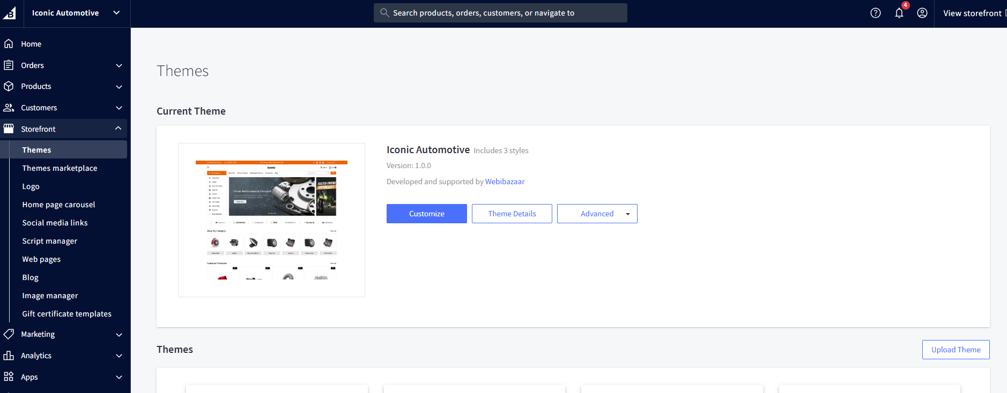Click the Marketing tag icon
The image size is (1007, 393).
coord(9,334)
